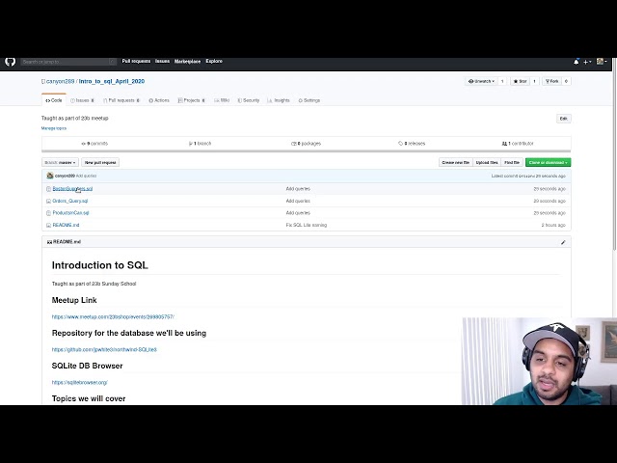Click the Manage topics link
The height and width of the screenshot is (463, 617).
[54, 128]
